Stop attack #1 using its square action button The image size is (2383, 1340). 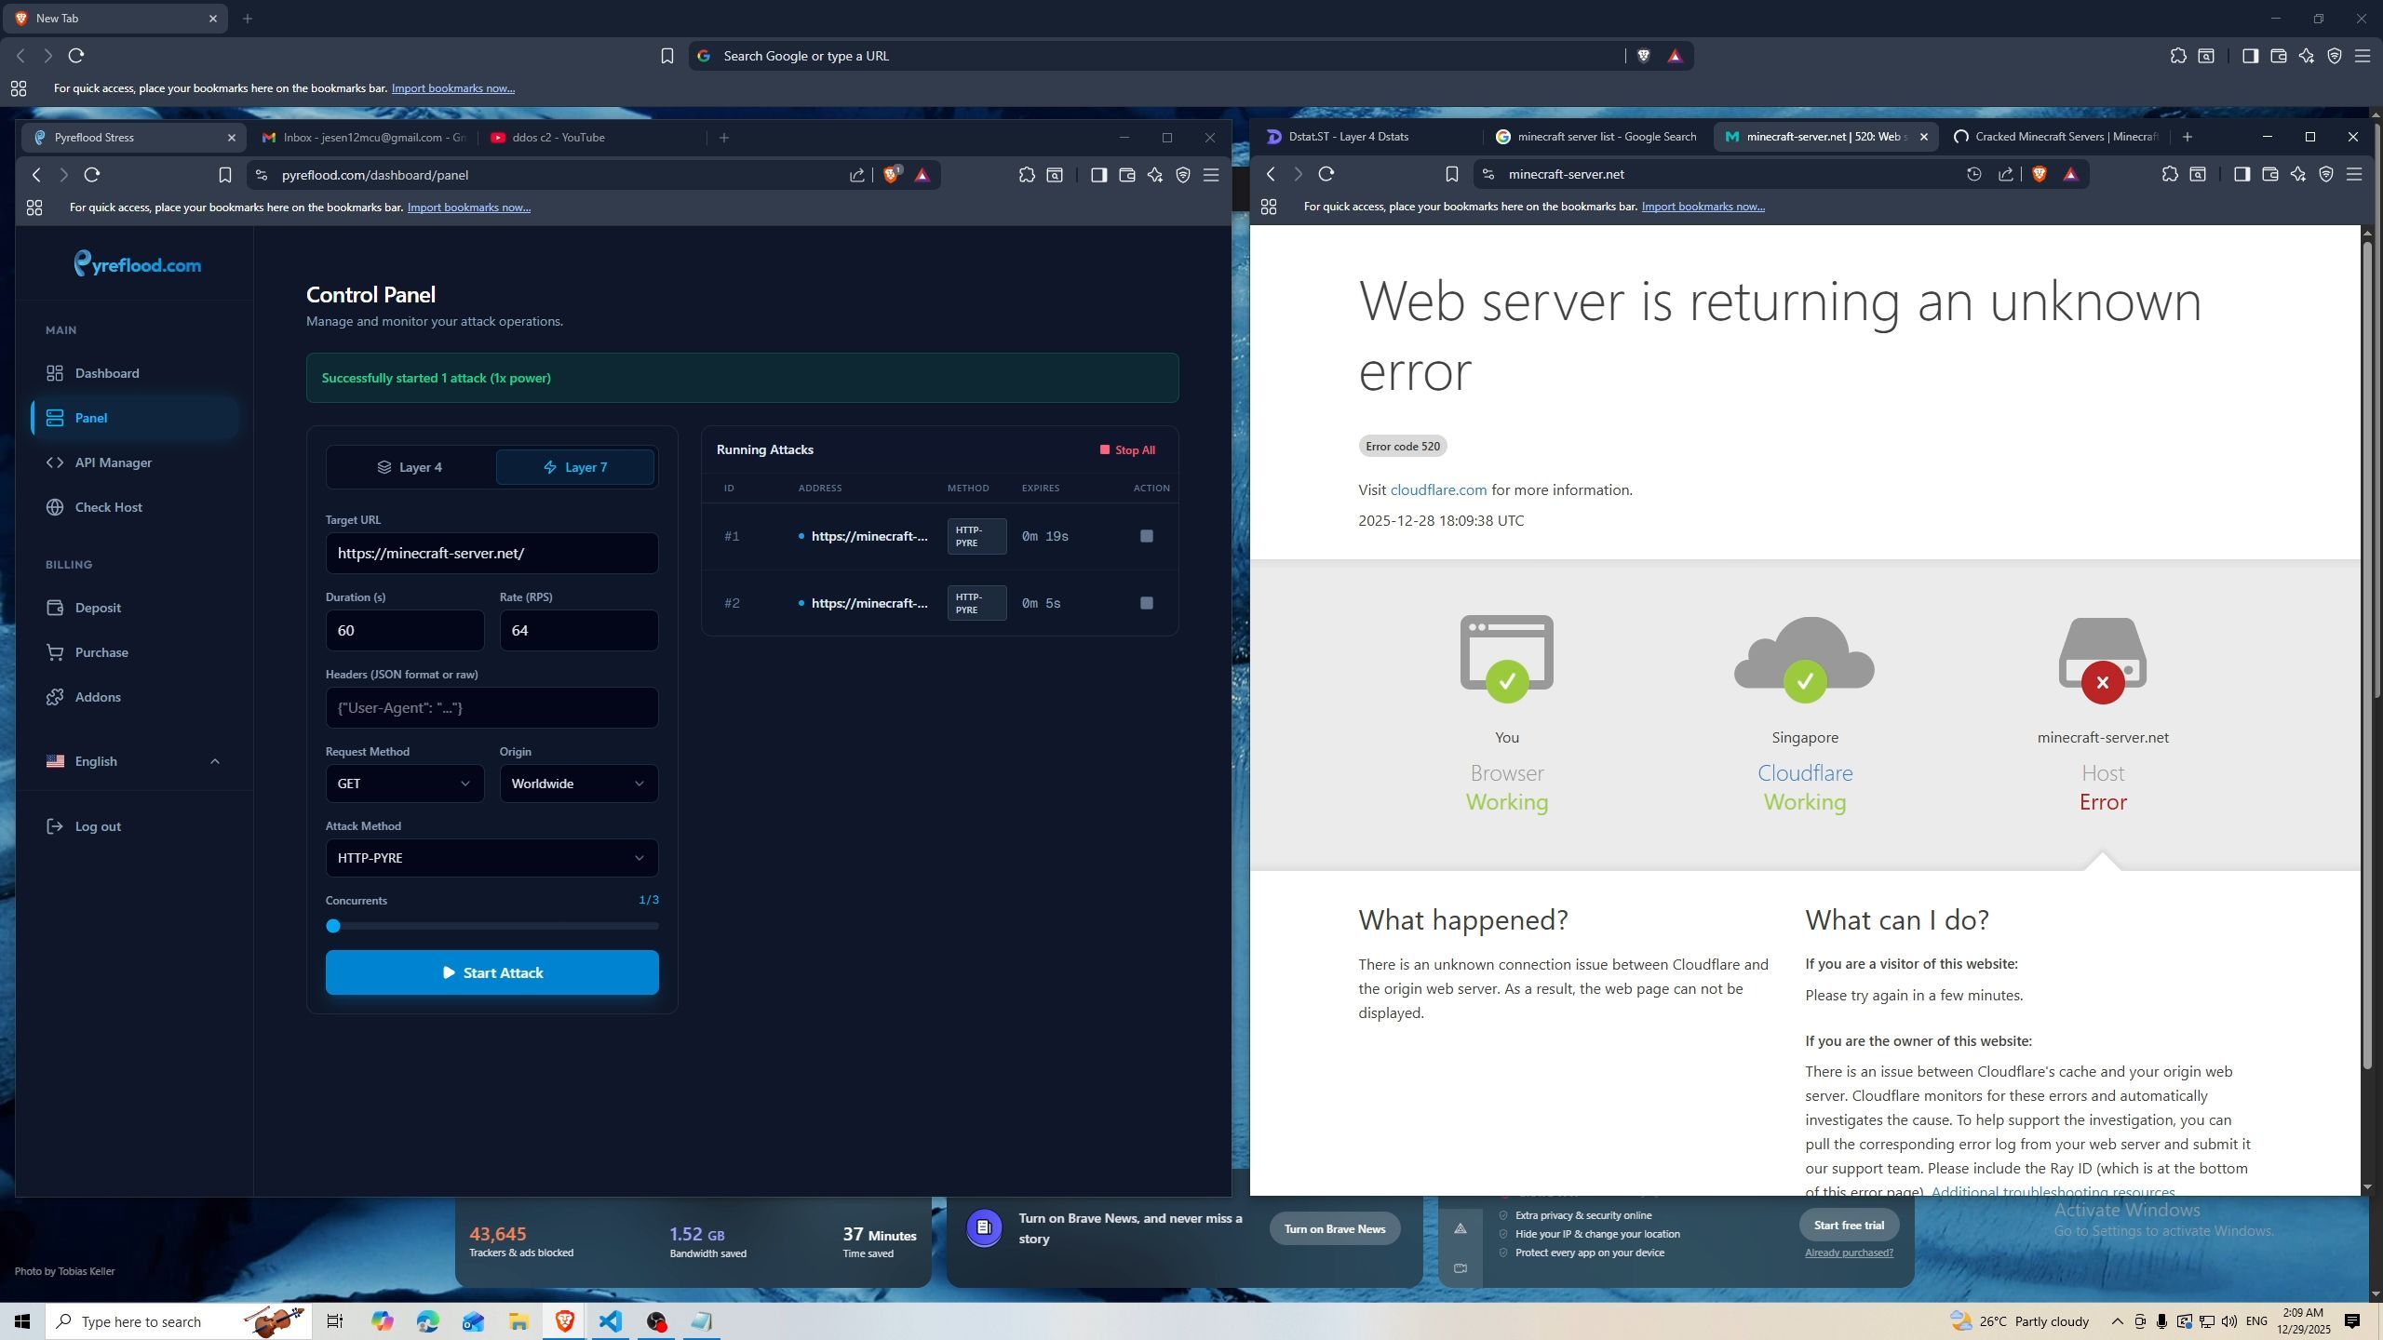pyautogui.click(x=1146, y=536)
